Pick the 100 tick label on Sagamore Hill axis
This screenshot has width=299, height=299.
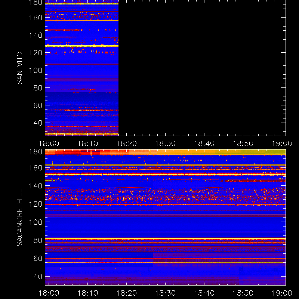click(x=36, y=222)
